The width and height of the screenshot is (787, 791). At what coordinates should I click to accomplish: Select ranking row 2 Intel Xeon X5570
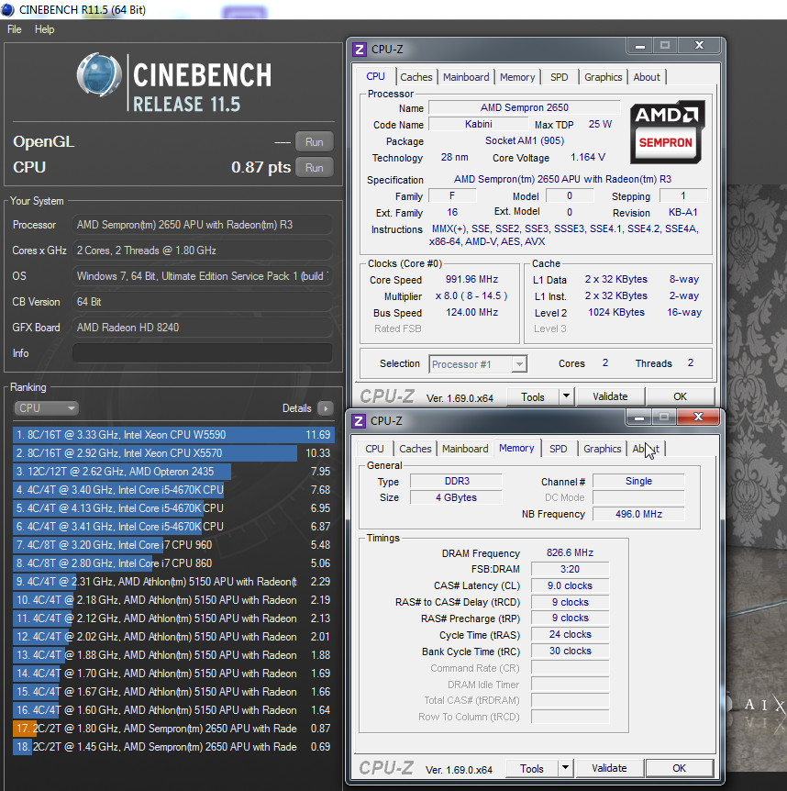point(173,453)
